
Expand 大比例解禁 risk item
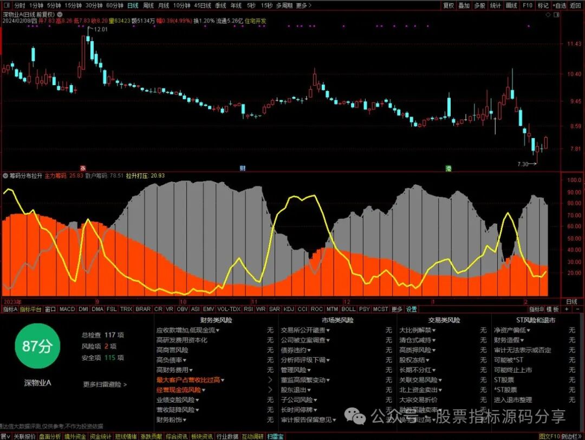click(x=418, y=330)
